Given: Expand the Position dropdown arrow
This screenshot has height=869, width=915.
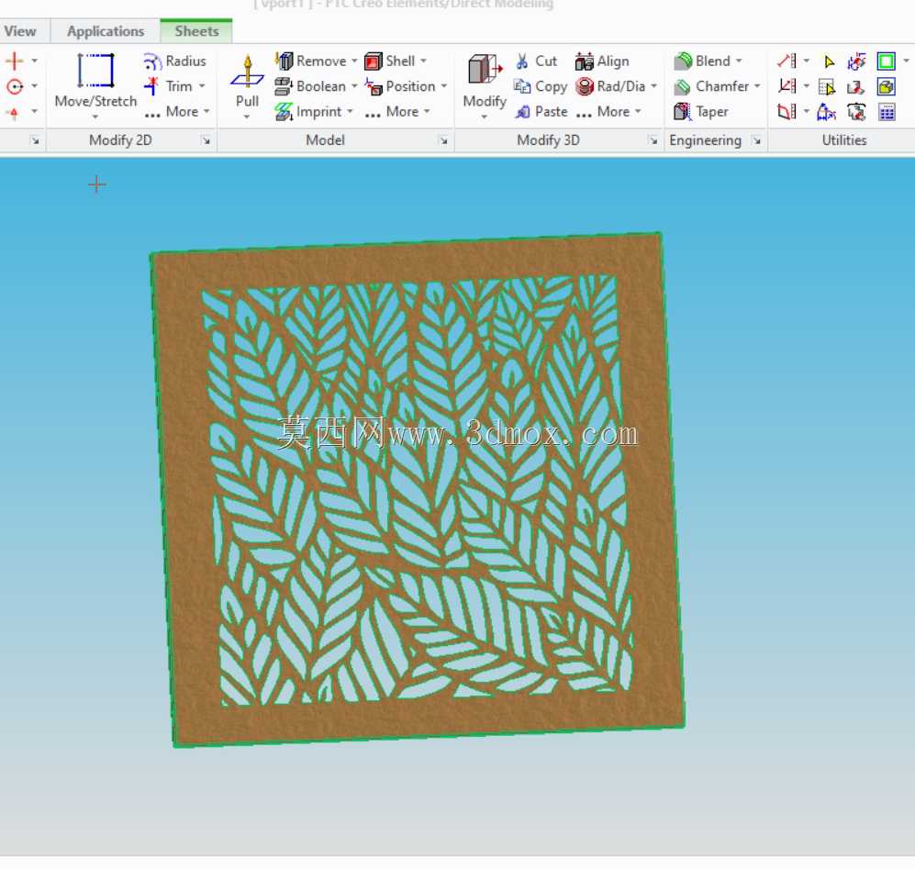Looking at the screenshot, I should [x=444, y=86].
